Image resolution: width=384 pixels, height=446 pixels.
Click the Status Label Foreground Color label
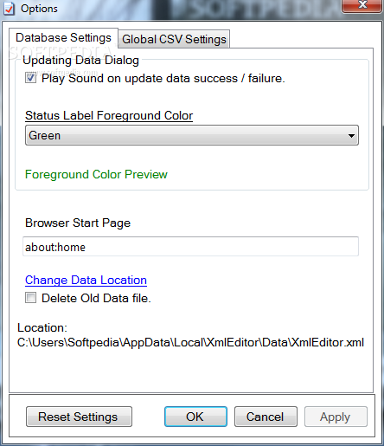[x=109, y=115]
